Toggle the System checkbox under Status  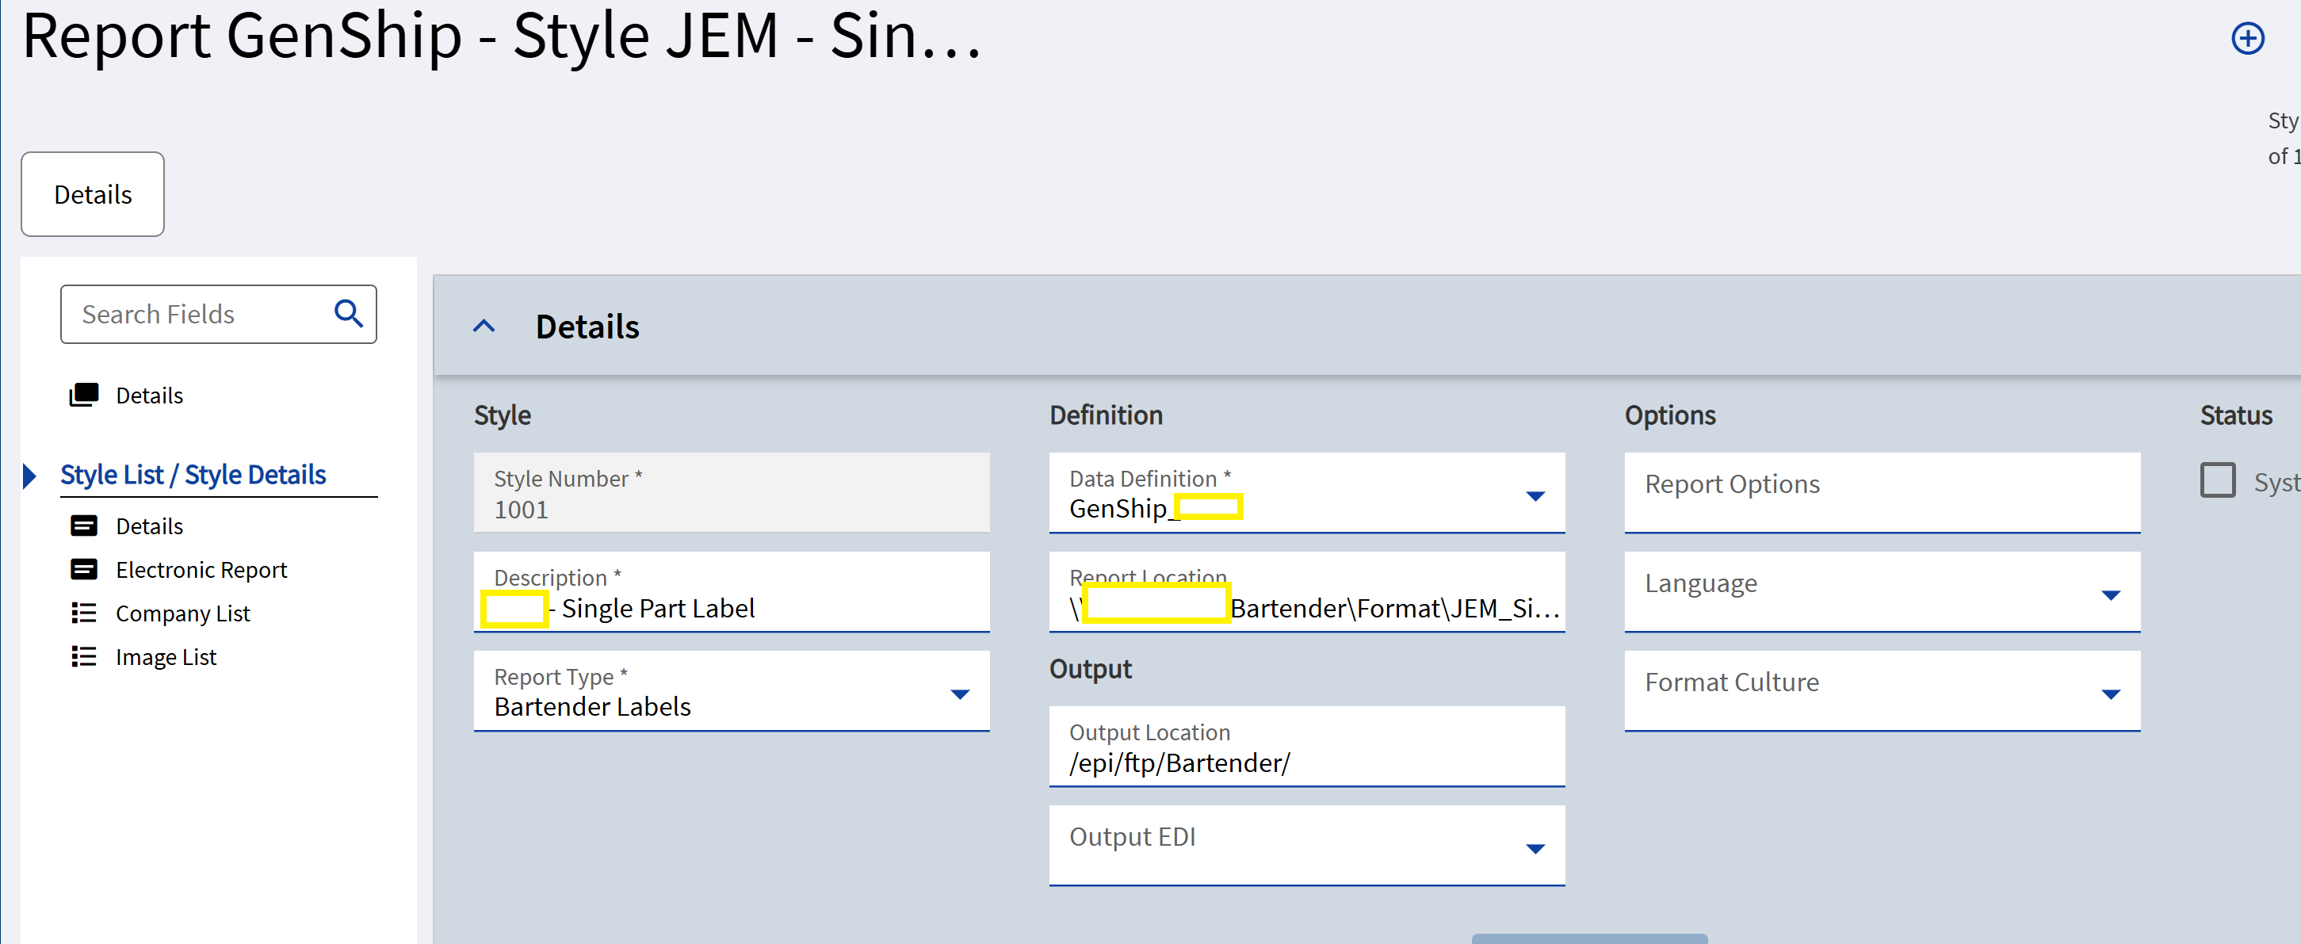pos(2218,480)
